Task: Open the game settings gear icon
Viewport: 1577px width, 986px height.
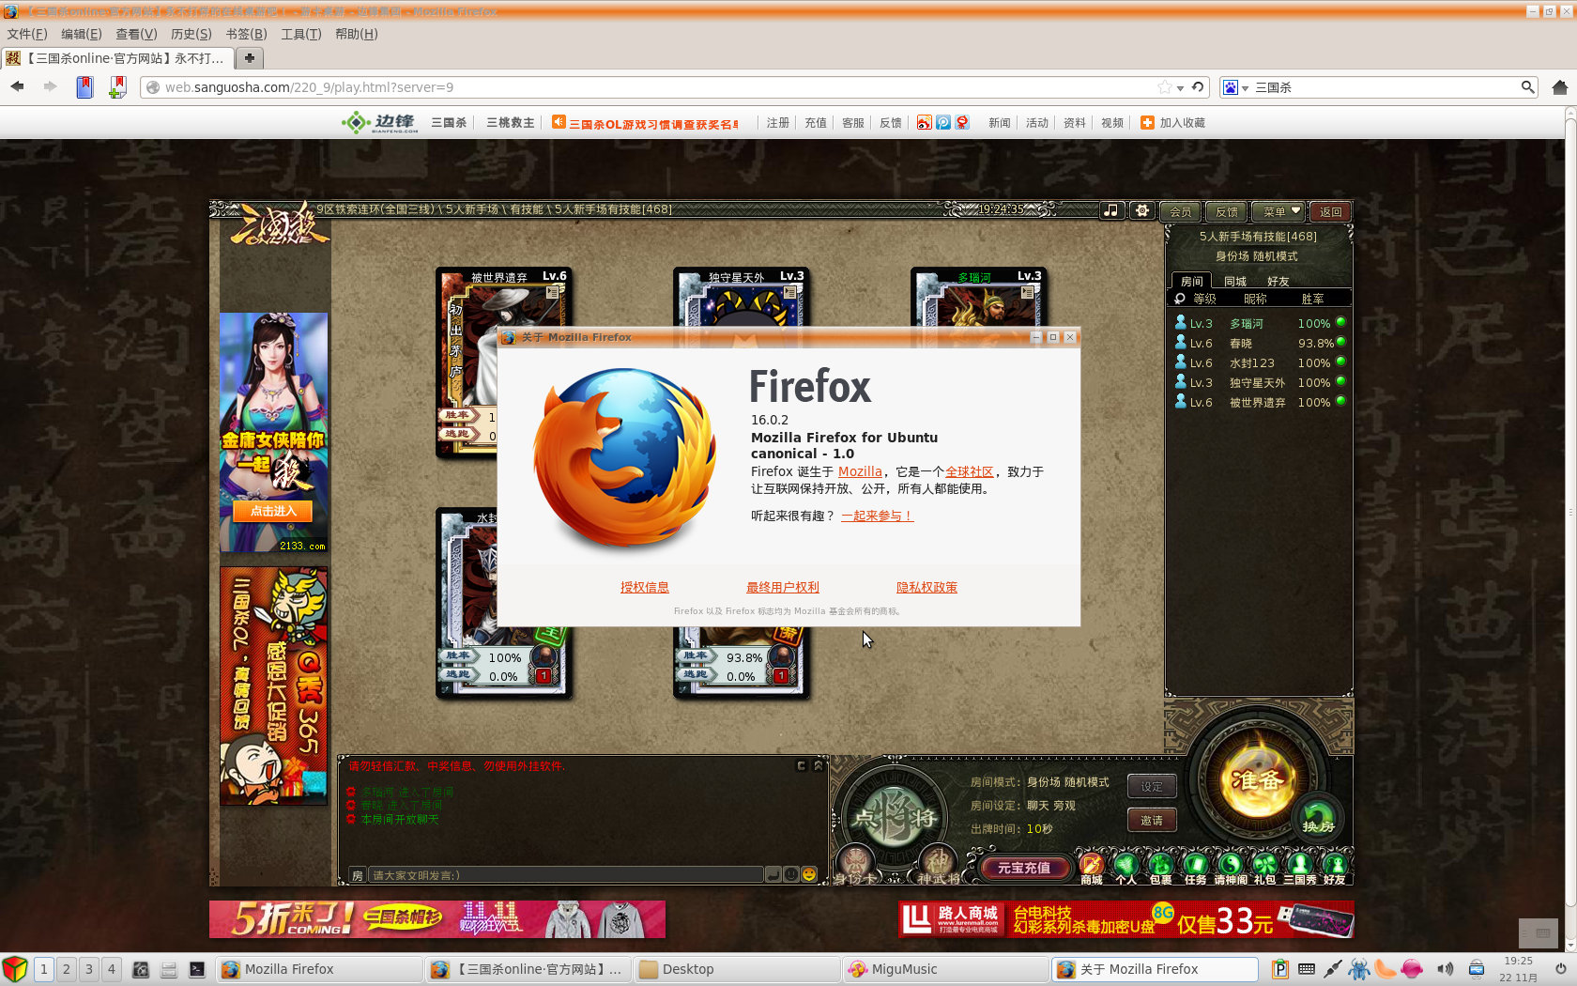Action: point(1141,210)
